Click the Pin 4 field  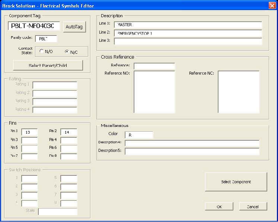pos(69,140)
